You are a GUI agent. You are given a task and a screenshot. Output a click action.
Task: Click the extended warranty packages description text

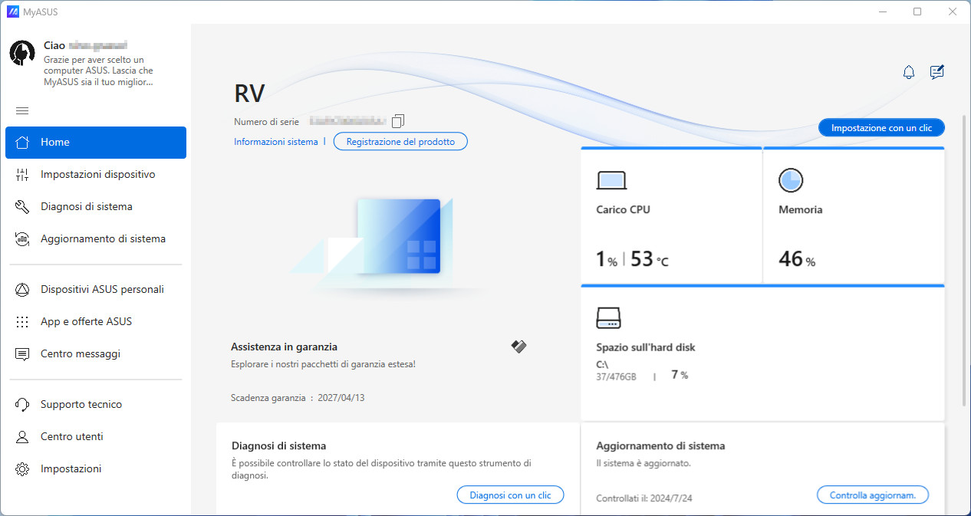(x=324, y=364)
